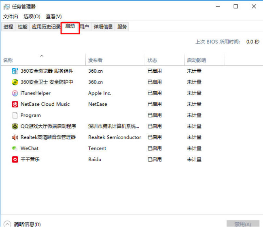Click the 简略信息(D) link

pos(27,224)
